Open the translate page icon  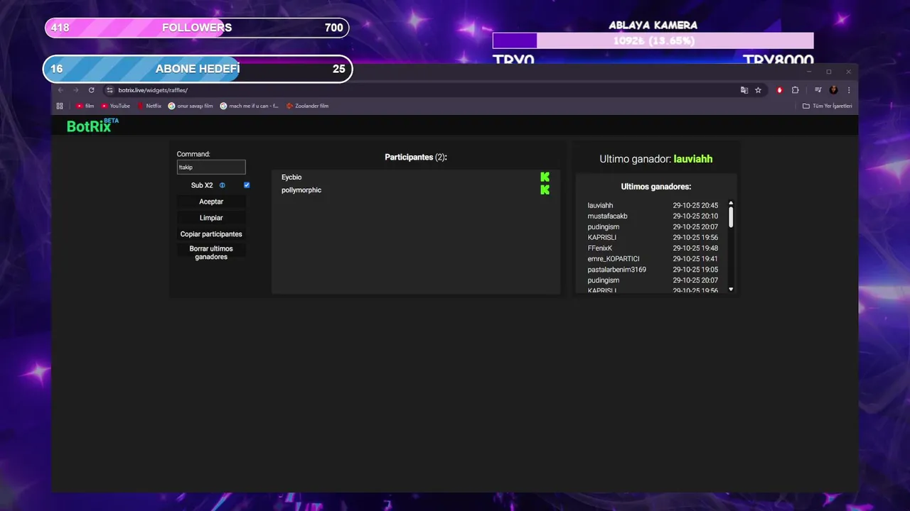[x=744, y=90]
